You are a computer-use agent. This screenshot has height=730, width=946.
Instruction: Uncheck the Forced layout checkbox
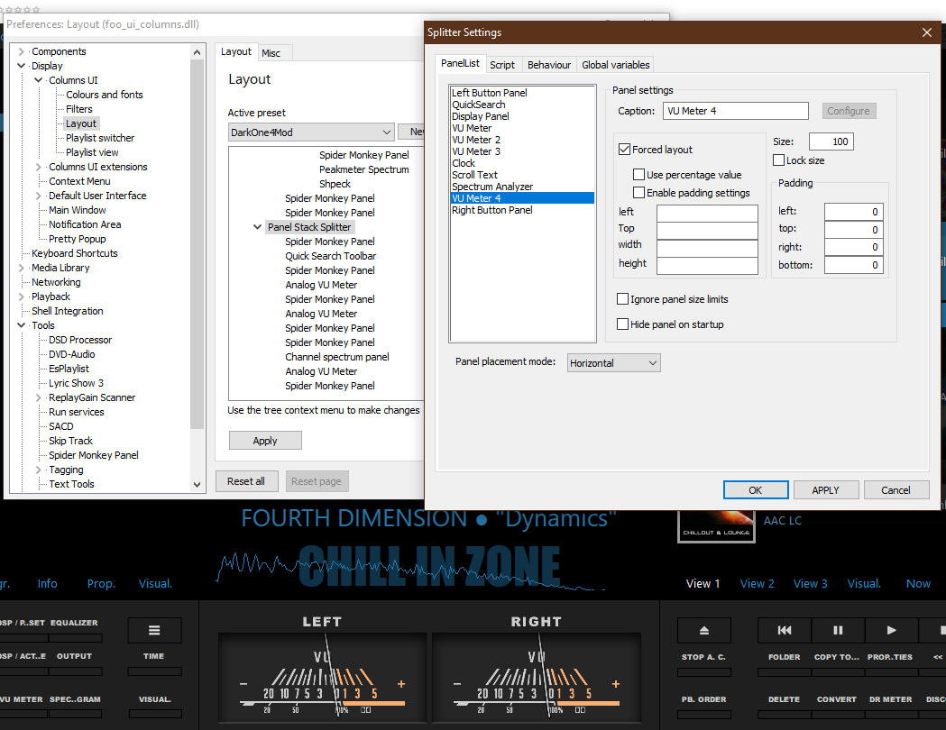[x=624, y=150]
